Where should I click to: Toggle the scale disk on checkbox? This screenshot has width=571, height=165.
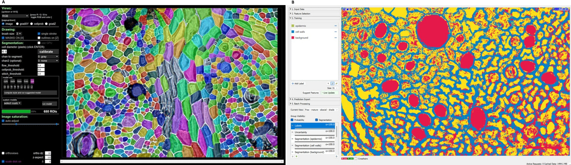[3, 162]
